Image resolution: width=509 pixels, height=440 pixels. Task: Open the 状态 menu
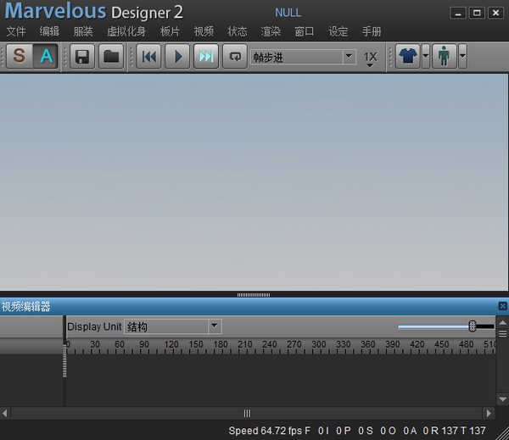click(238, 31)
